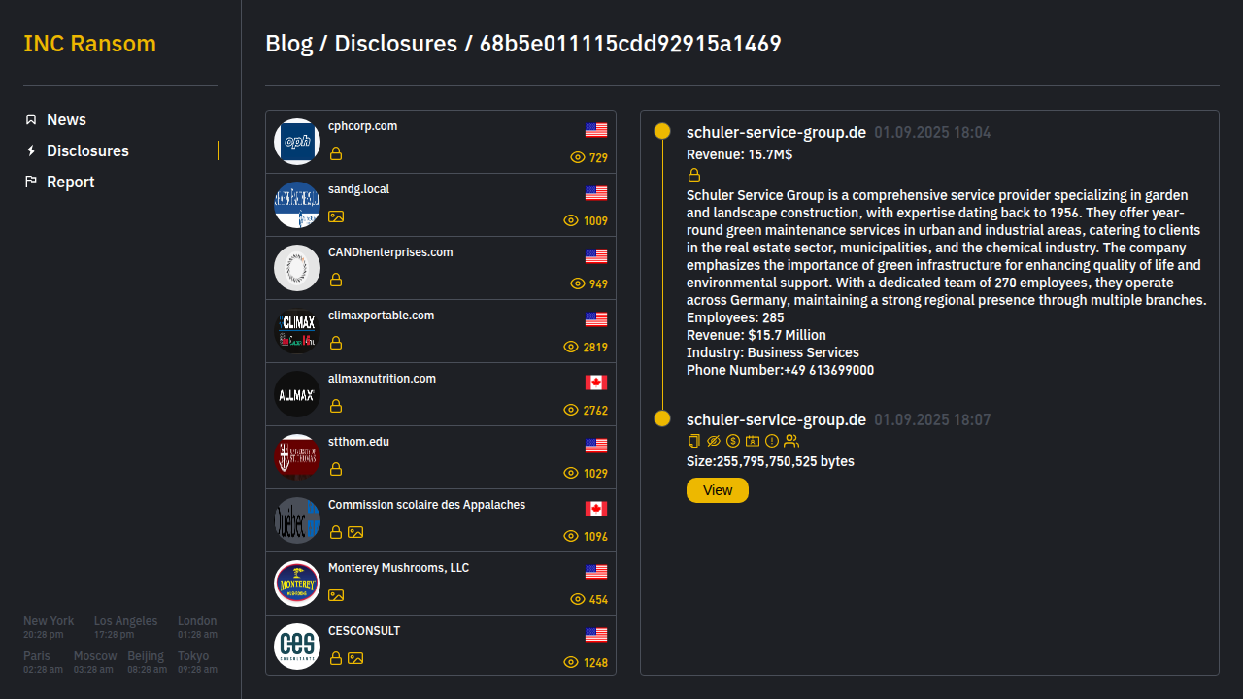
Task: Click the dollar coin icon above Size line
Action: pos(733,441)
